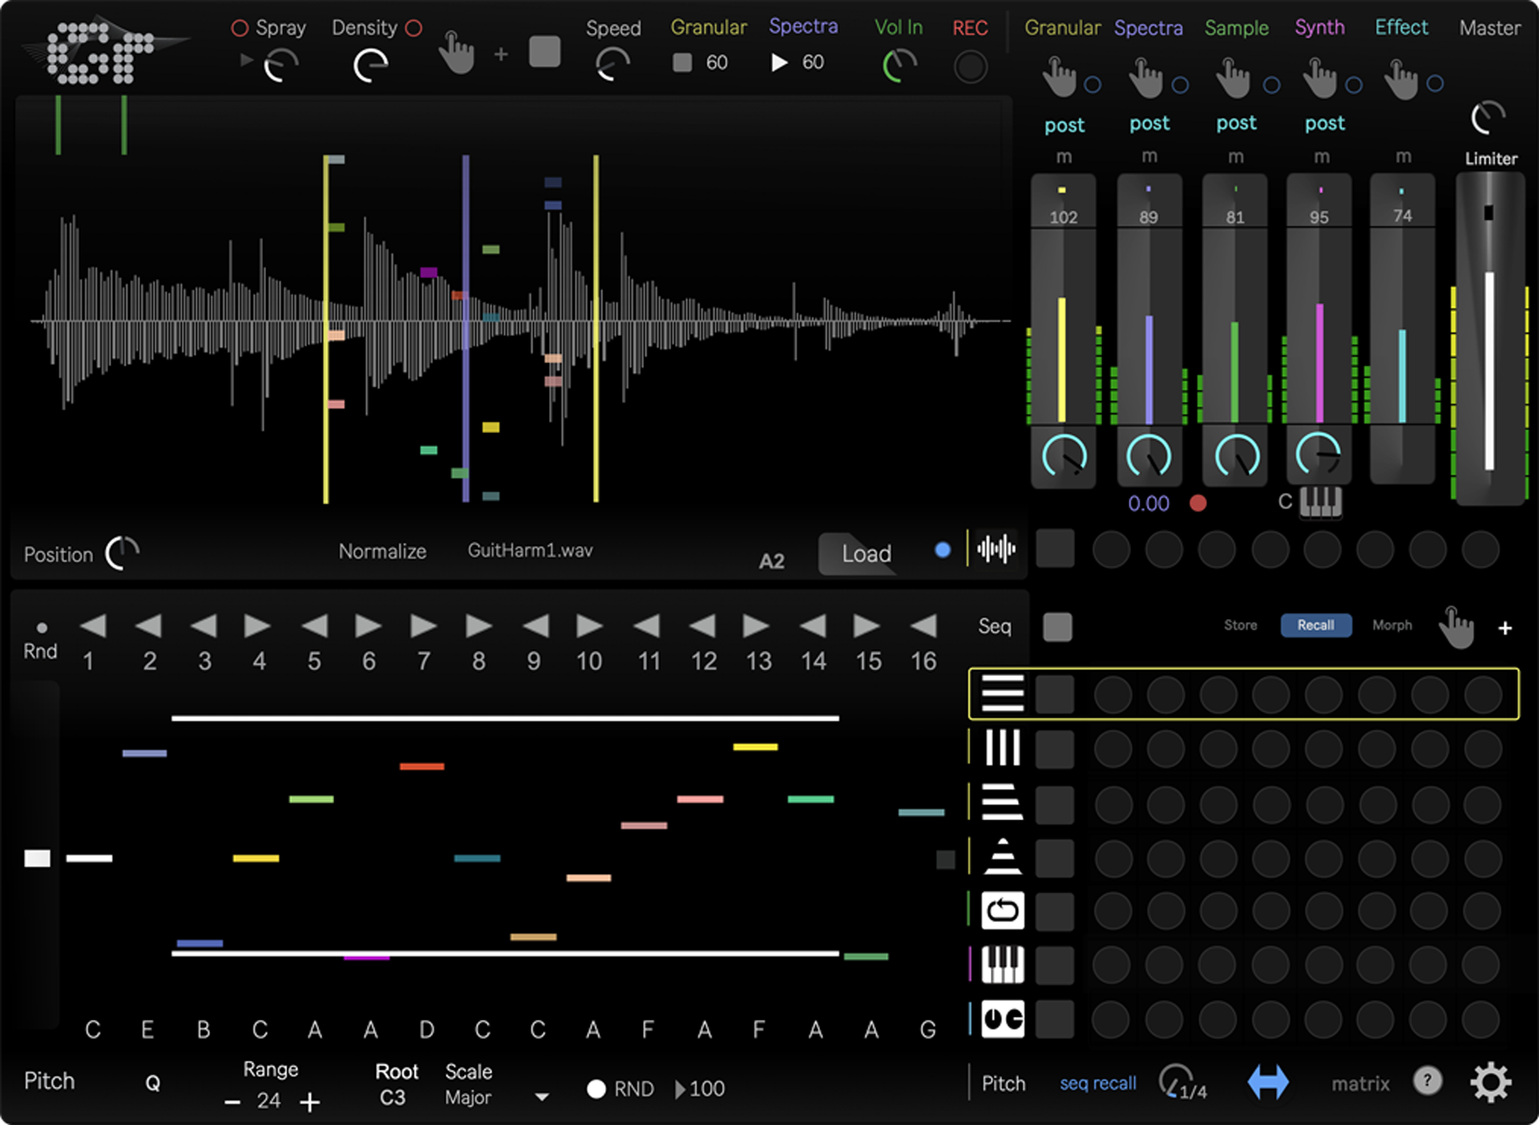Click the waveform display icon next to Load
Screen dimensions: 1539x1125
(996, 549)
